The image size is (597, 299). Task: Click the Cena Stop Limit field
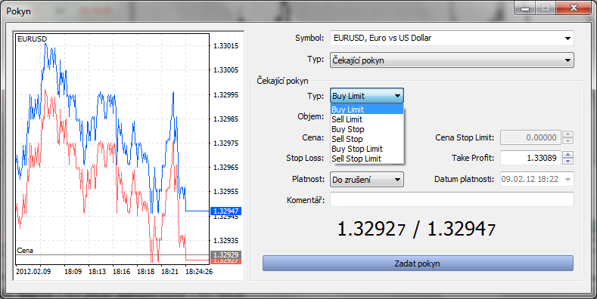(x=530, y=137)
